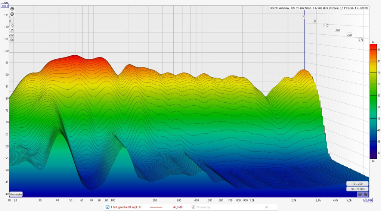Click the '47,0 dB' legend value
381x211 pixels.
[178, 207]
